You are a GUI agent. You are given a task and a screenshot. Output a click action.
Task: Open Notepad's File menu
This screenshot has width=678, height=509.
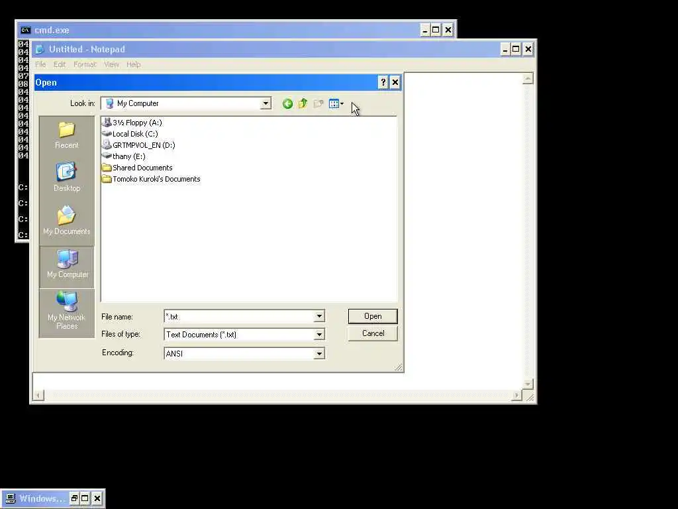point(40,64)
